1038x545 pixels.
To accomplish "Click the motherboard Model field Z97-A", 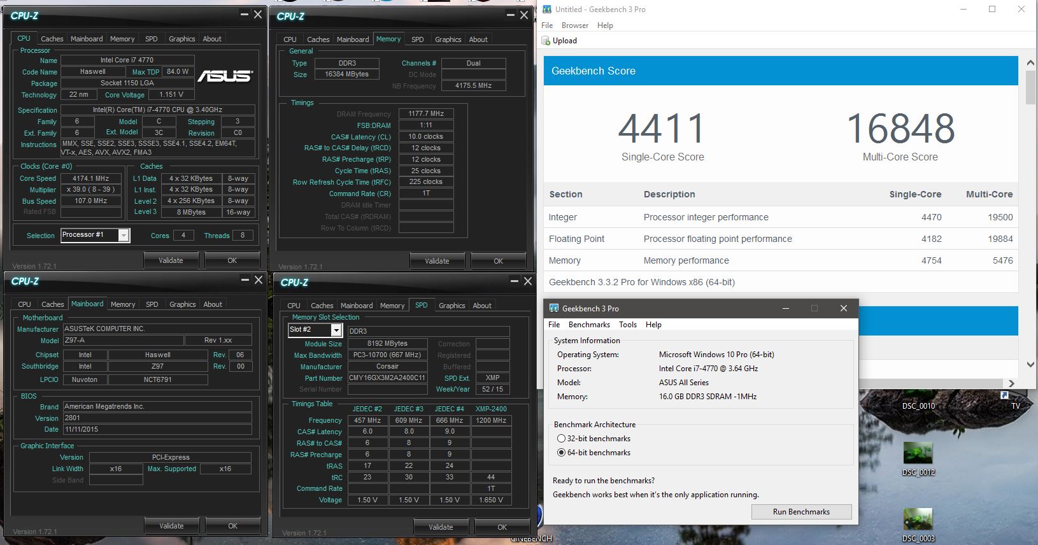I will tap(123, 340).
